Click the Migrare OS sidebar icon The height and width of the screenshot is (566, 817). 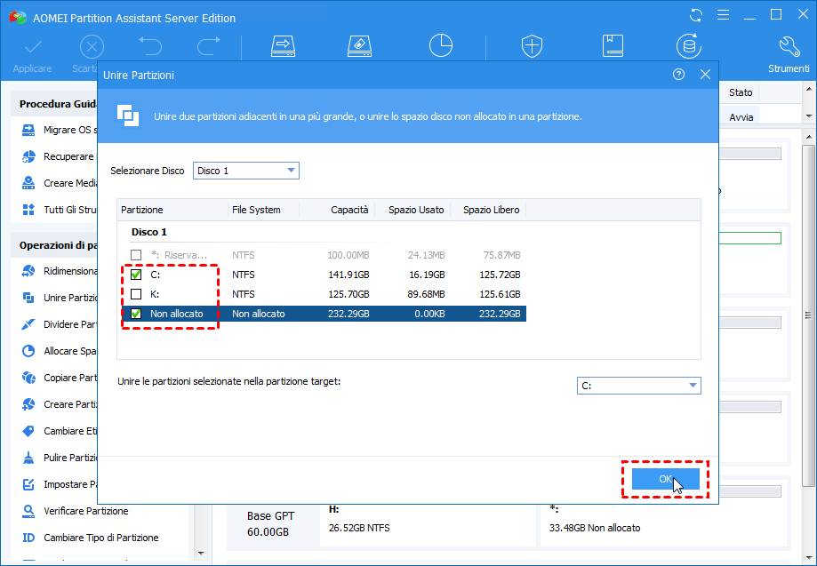click(28, 130)
